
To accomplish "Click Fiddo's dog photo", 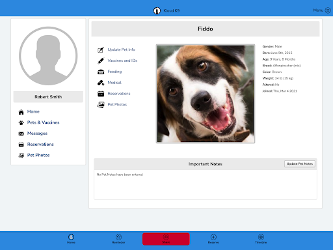I will 206,94.
